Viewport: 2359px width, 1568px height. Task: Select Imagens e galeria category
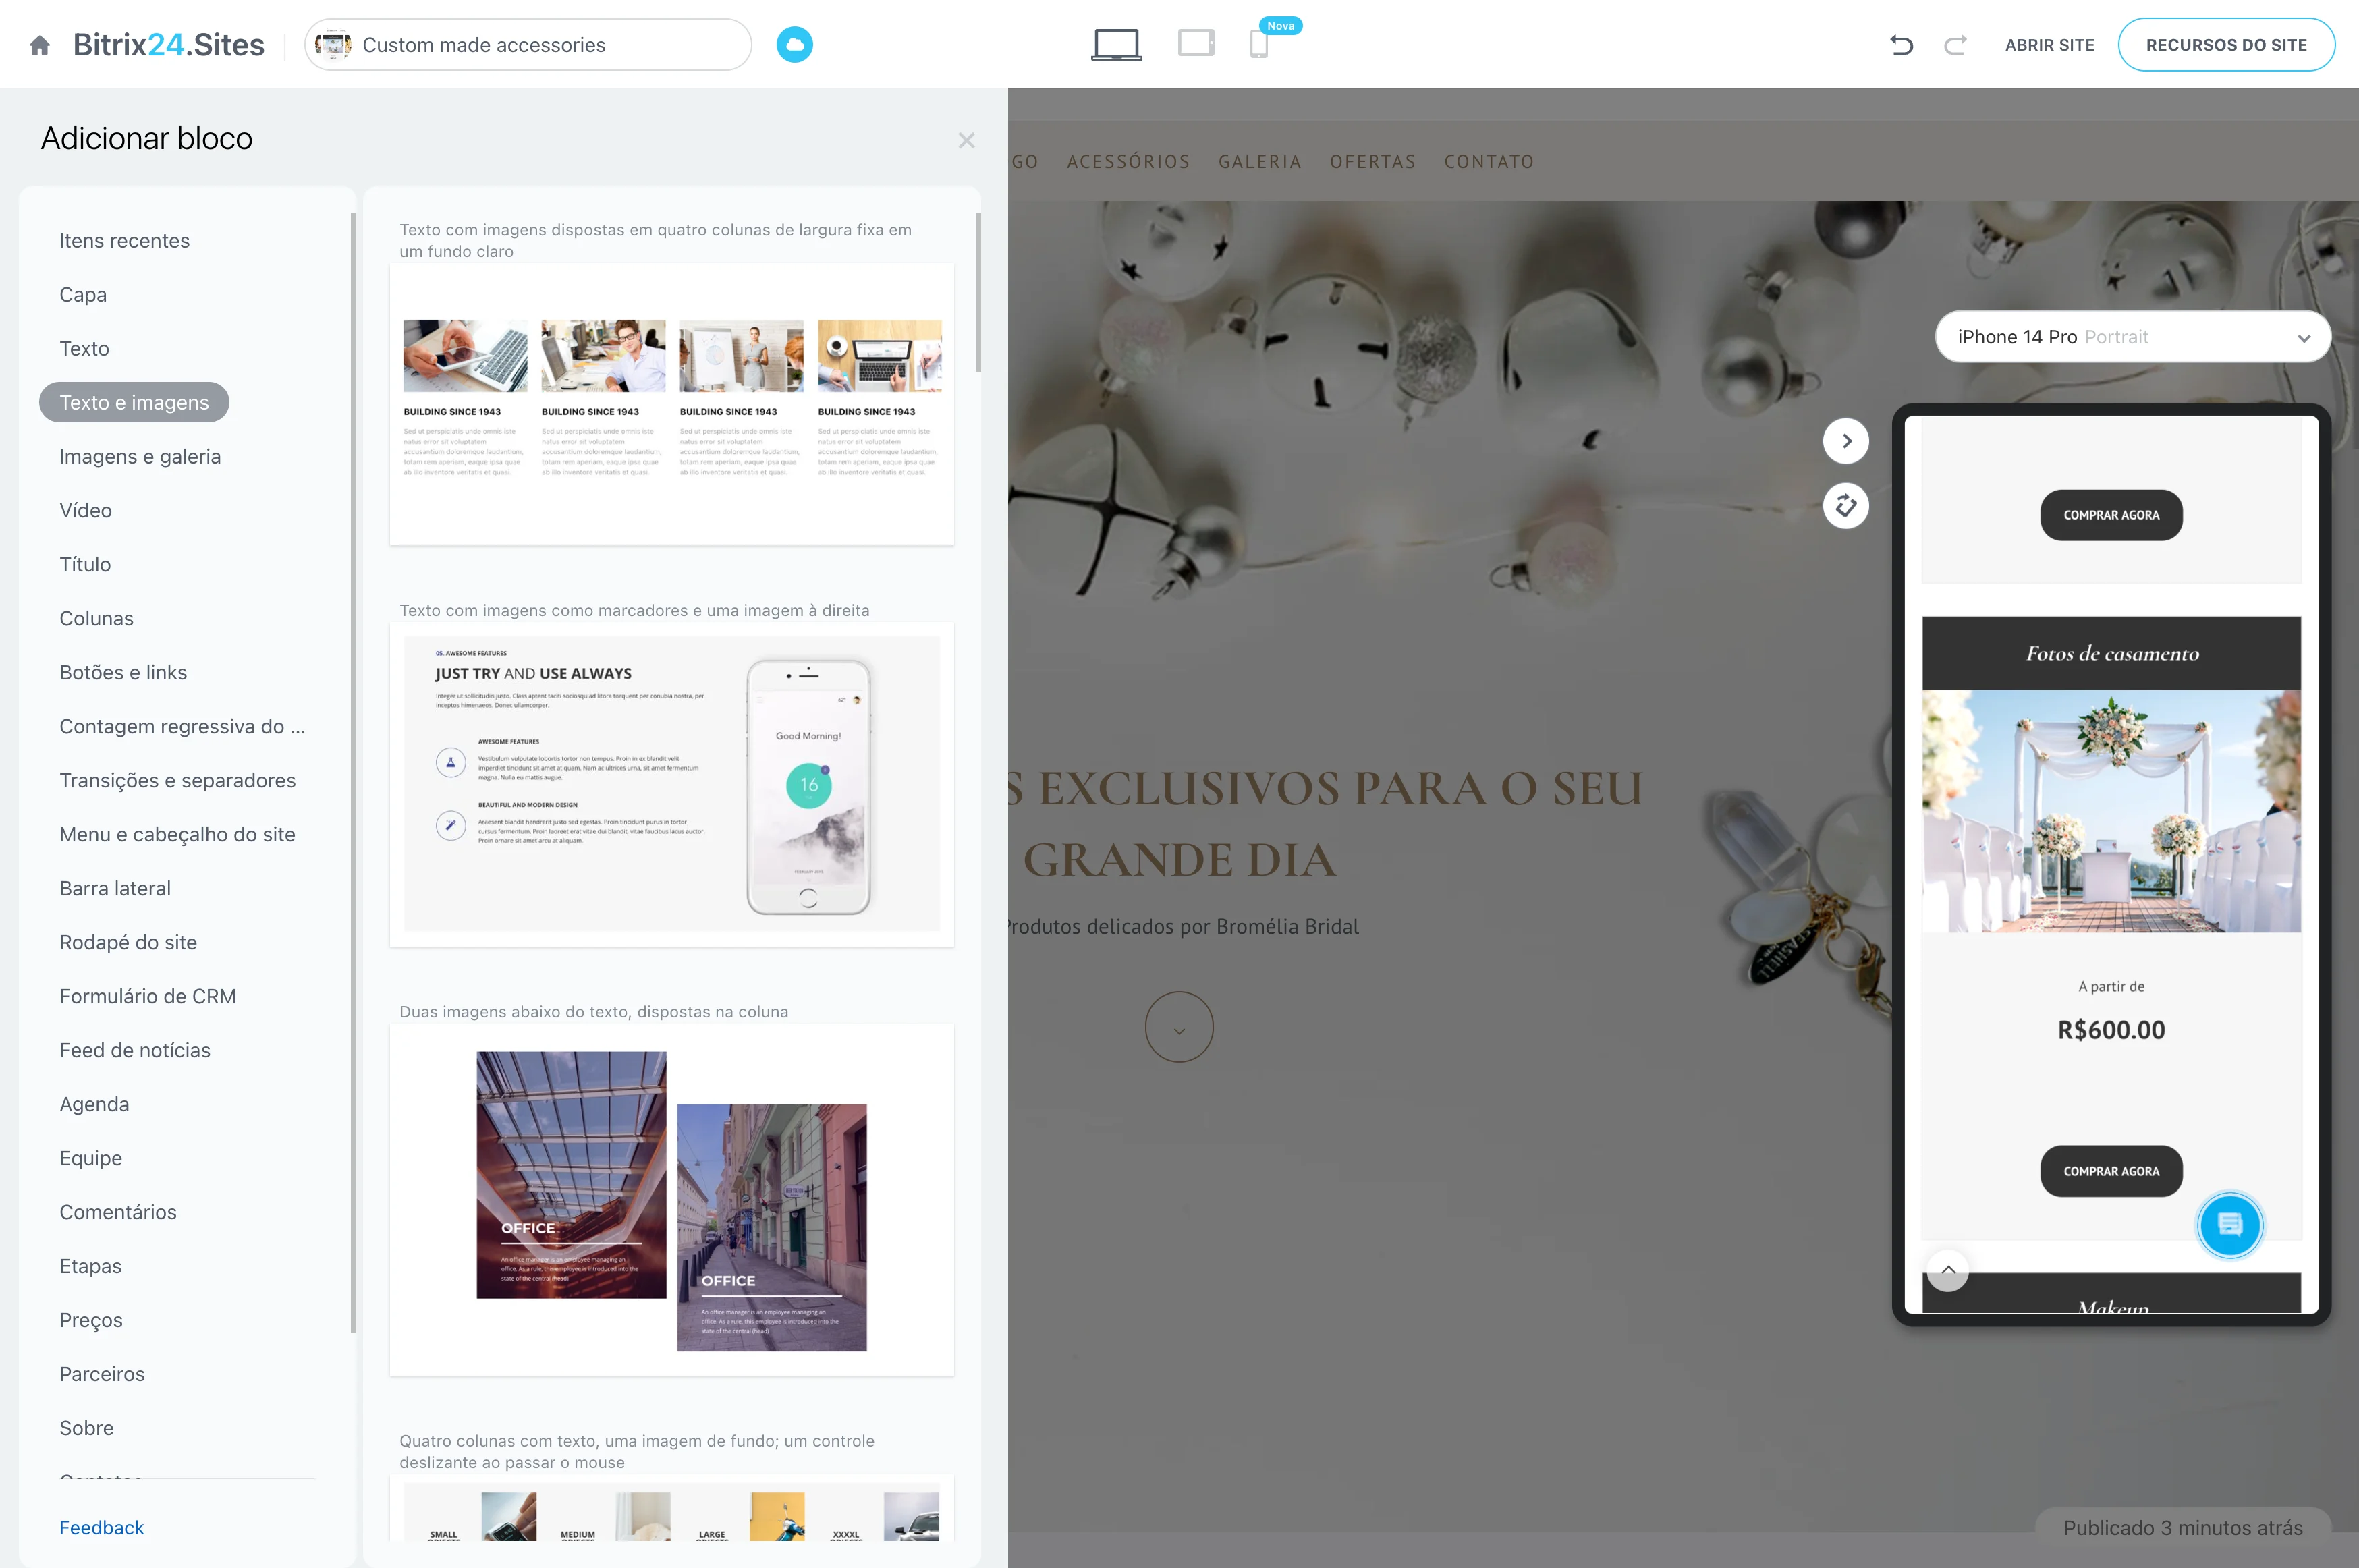click(140, 457)
